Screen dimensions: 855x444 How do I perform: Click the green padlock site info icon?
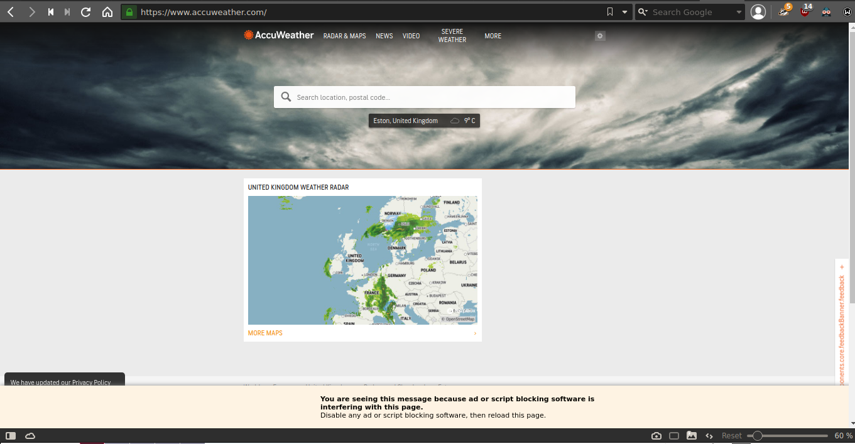[129, 12]
